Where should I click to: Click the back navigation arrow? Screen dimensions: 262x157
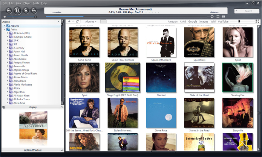coord(69,21)
